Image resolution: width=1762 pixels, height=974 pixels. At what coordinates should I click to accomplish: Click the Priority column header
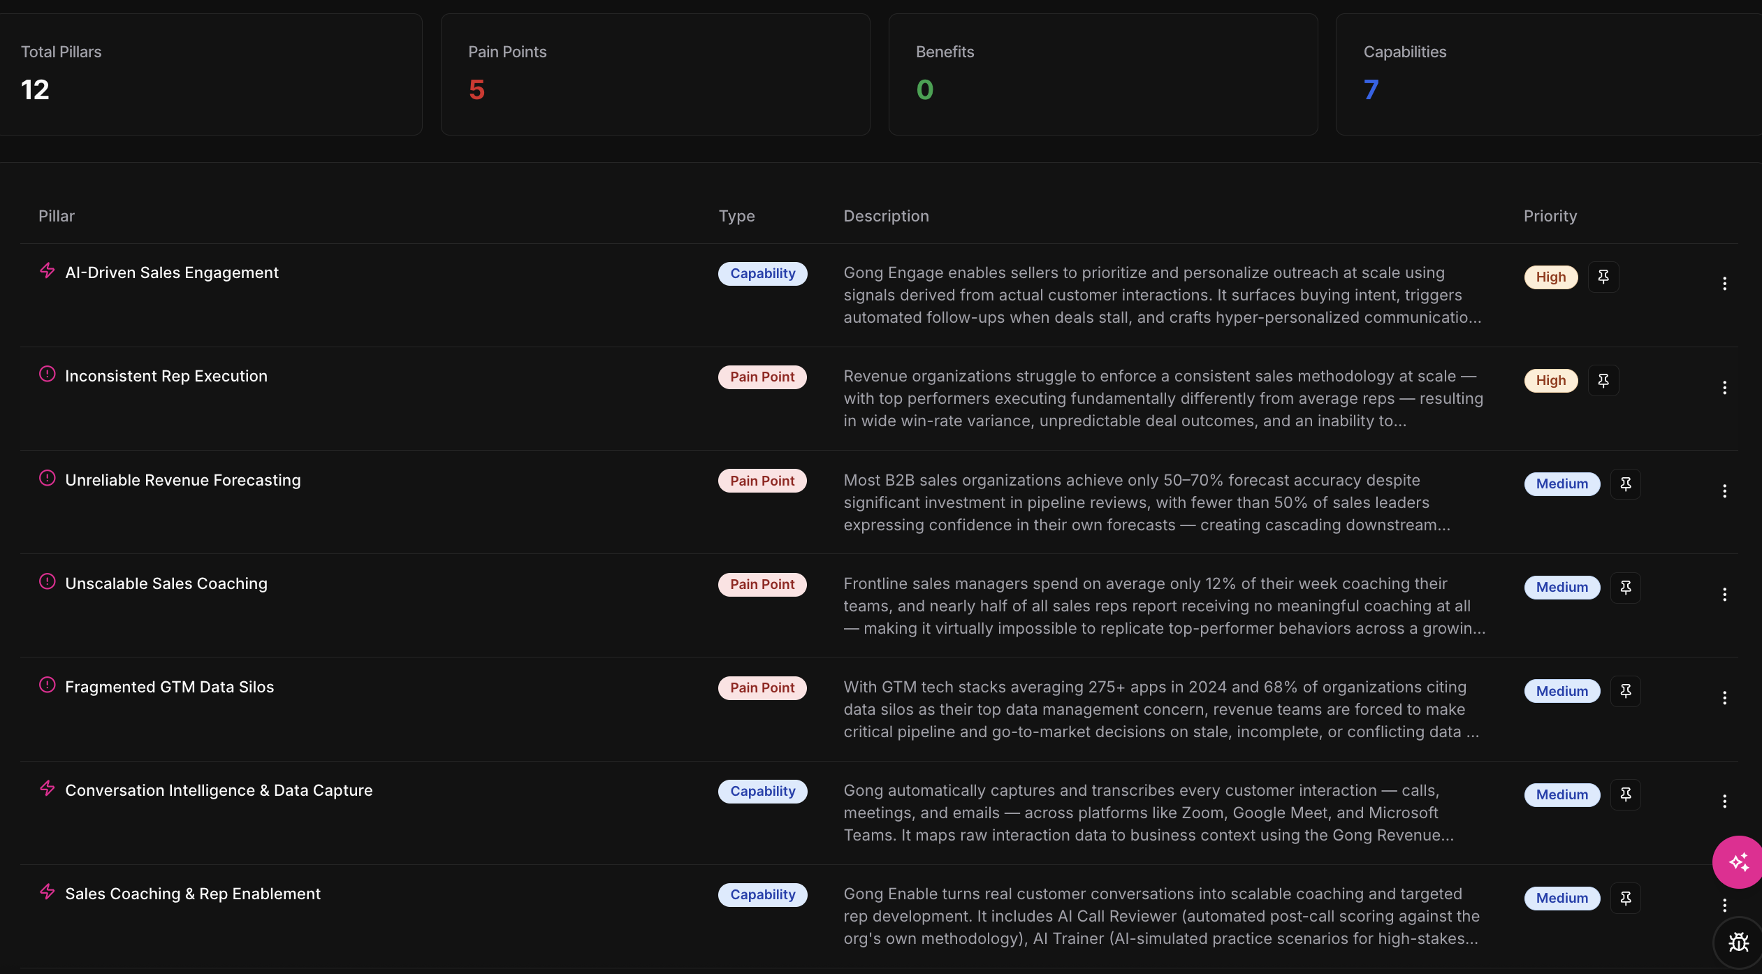tap(1550, 216)
